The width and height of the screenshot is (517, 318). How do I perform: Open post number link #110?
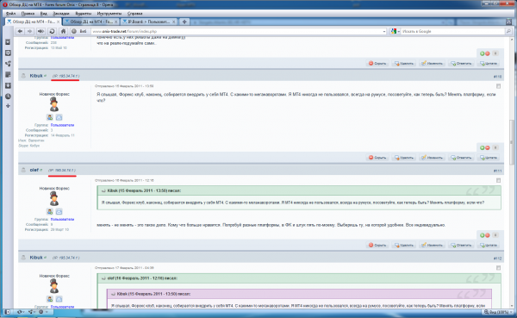coord(497,77)
